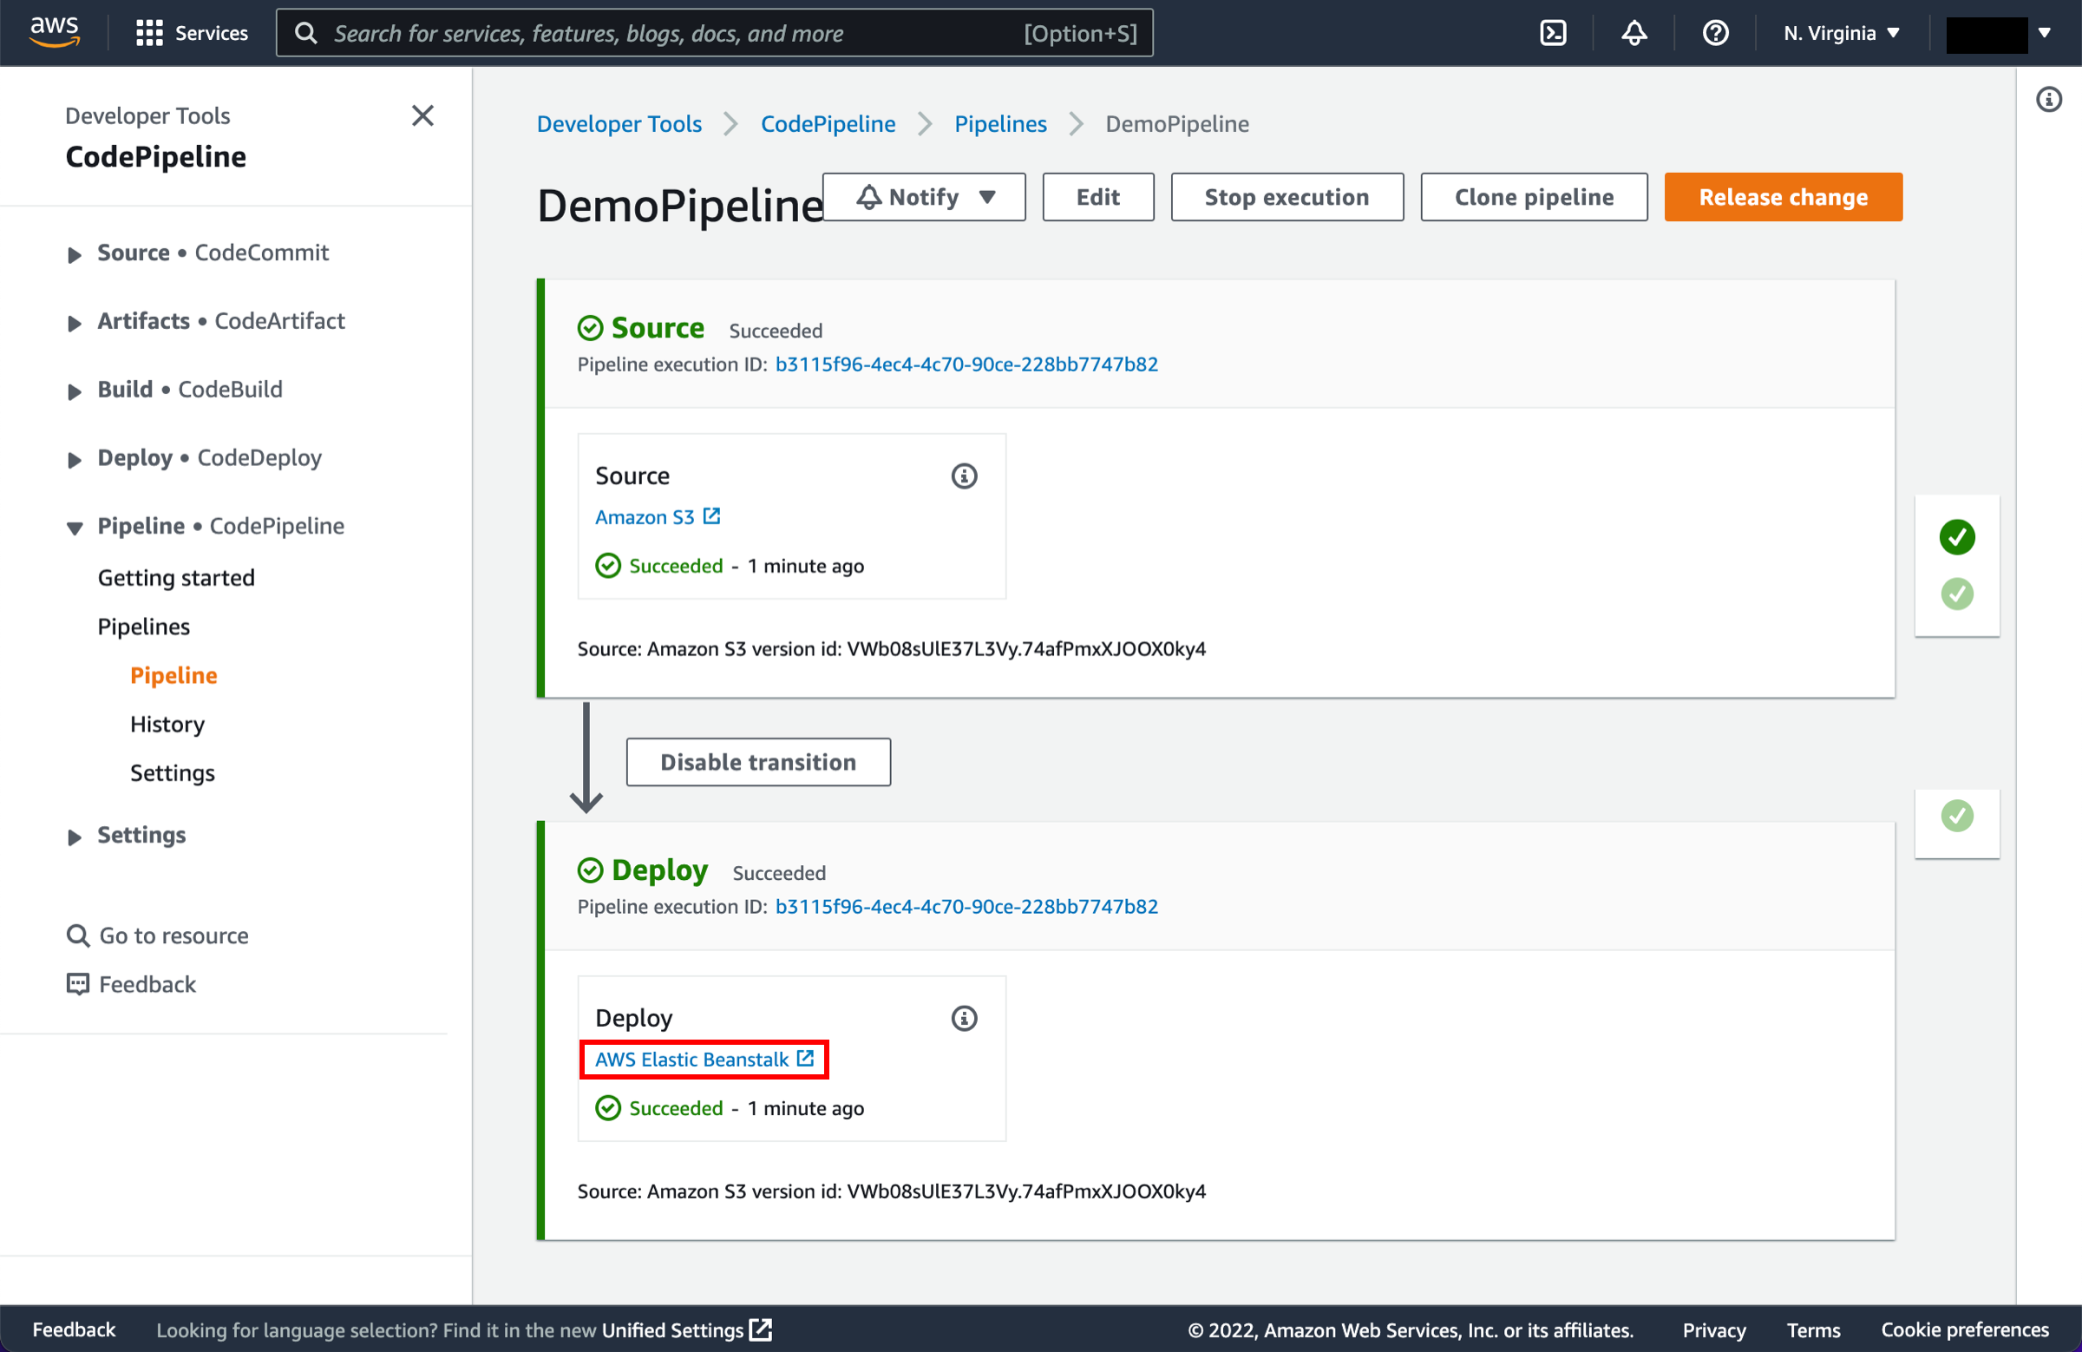This screenshot has height=1352, width=2082.
Task: Click Clone pipeline
Action: [1534, 197]
